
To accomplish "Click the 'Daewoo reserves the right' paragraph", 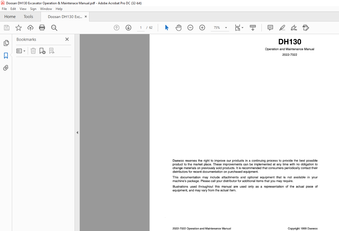I will click(x=245, y=166).
